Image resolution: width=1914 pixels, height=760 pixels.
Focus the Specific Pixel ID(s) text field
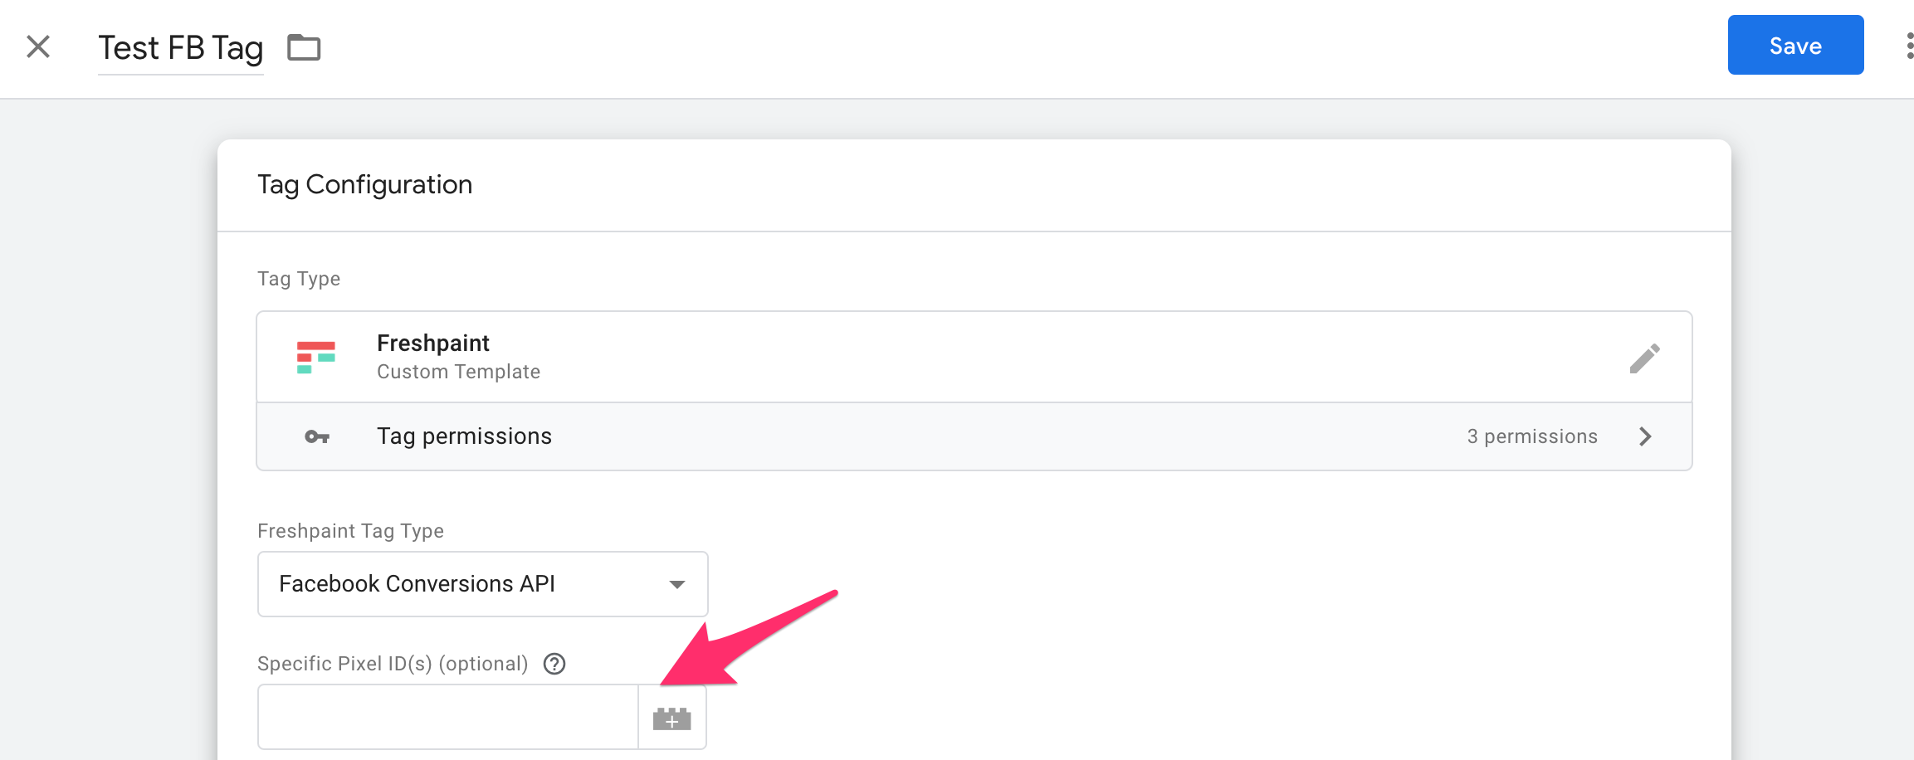pos(447,717)
